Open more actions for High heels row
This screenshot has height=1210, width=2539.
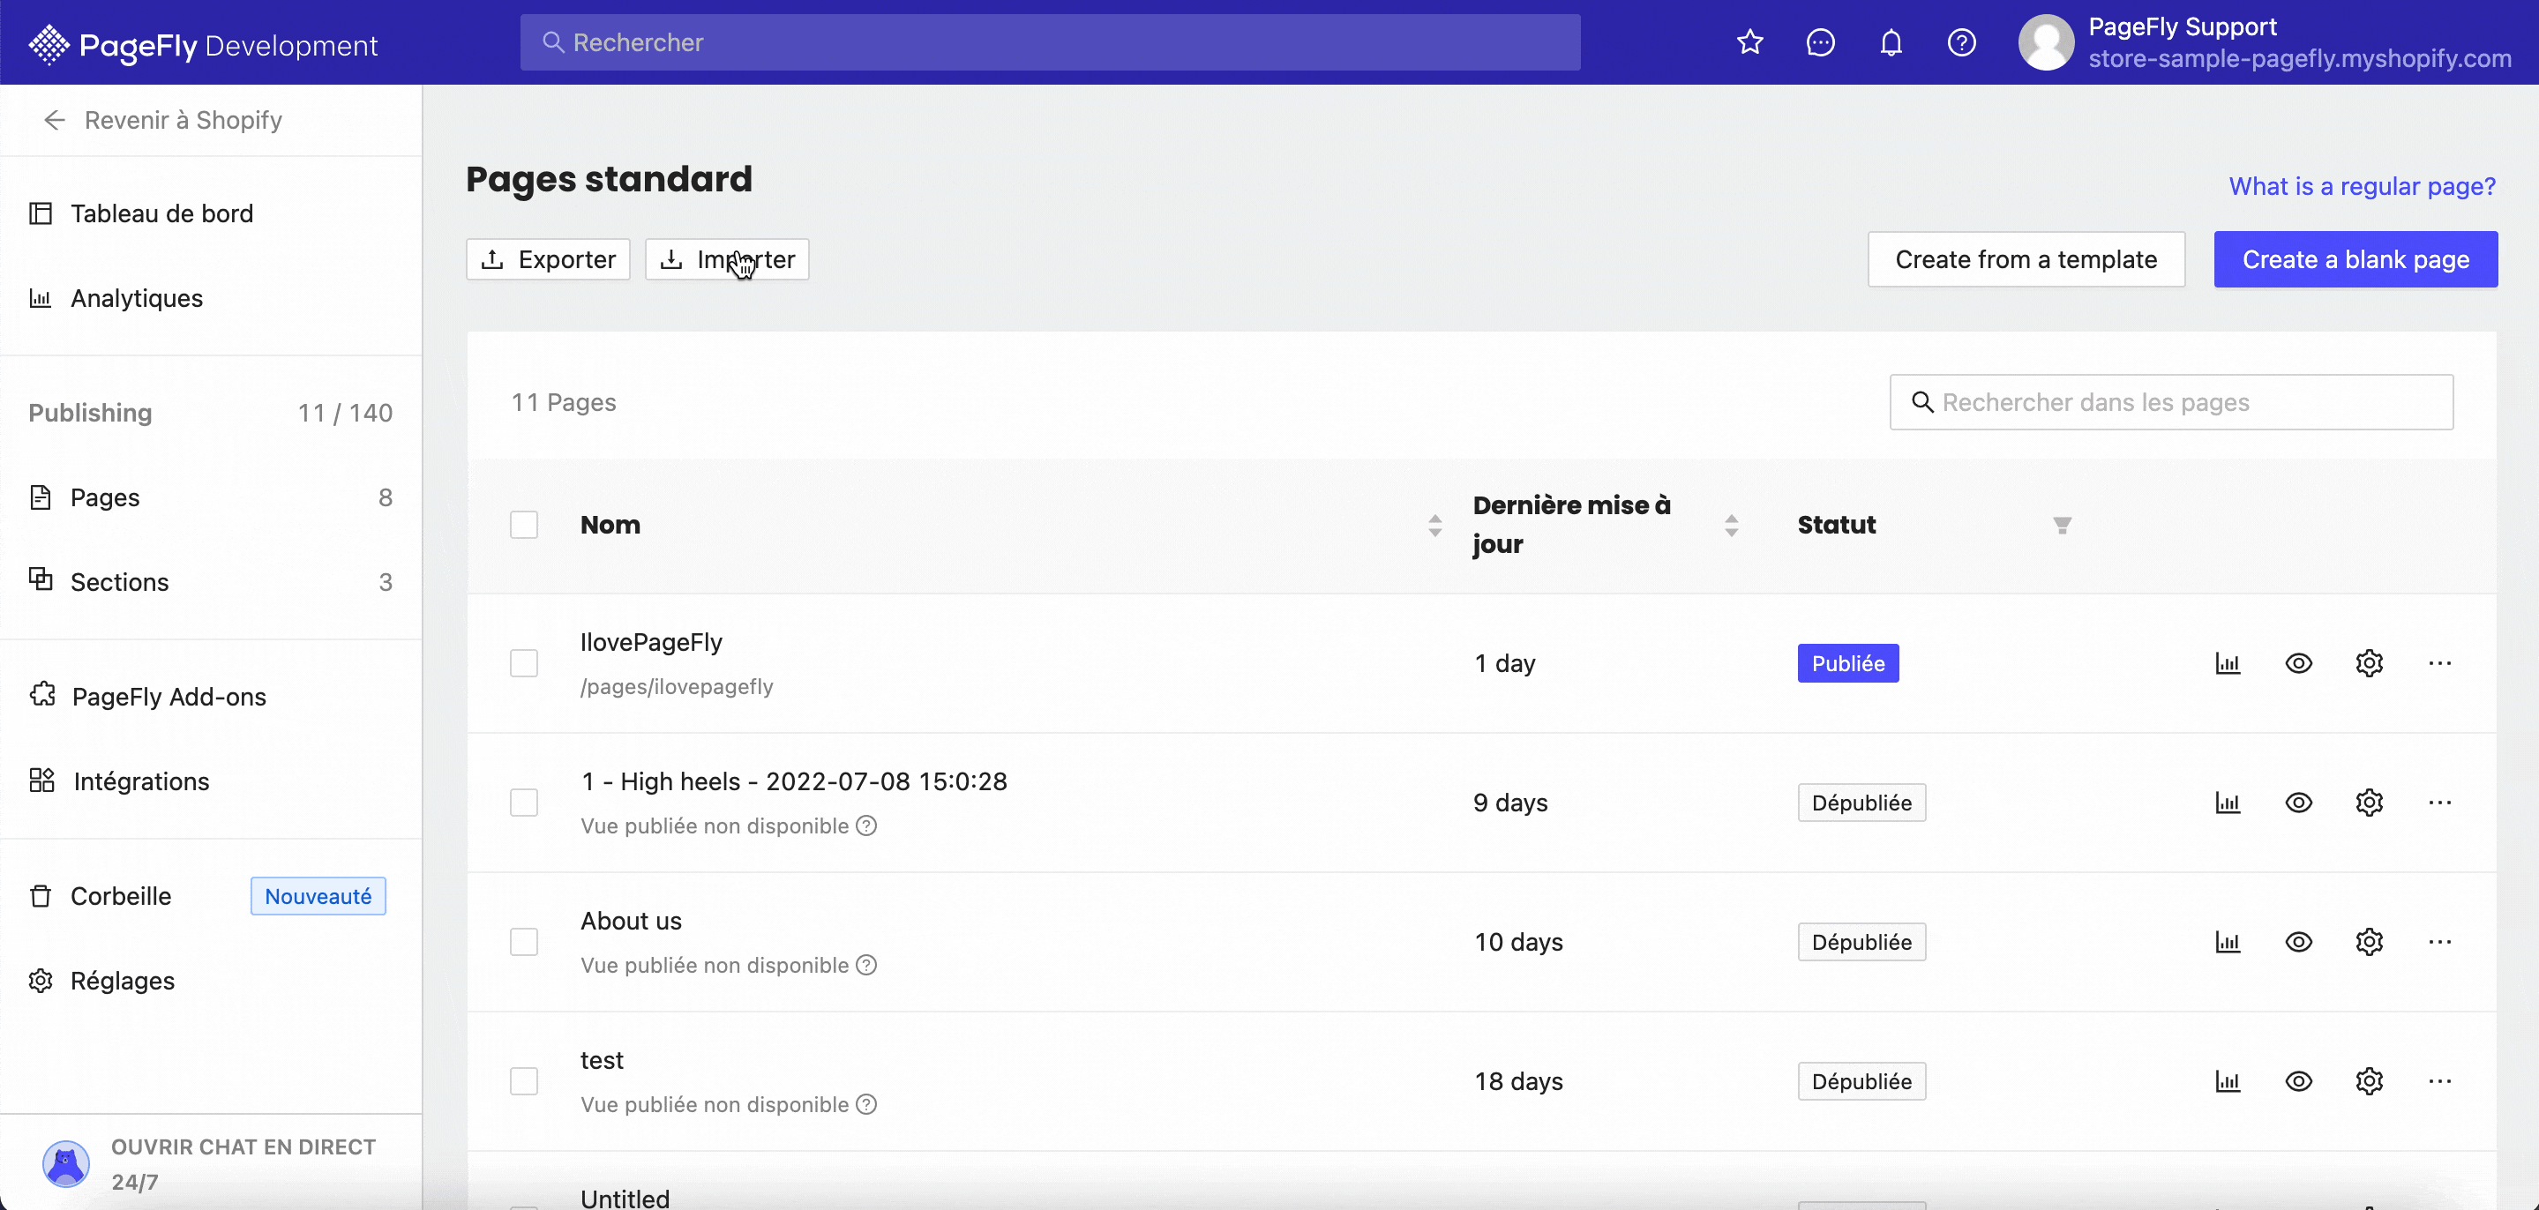click(x=2440, y=803)
